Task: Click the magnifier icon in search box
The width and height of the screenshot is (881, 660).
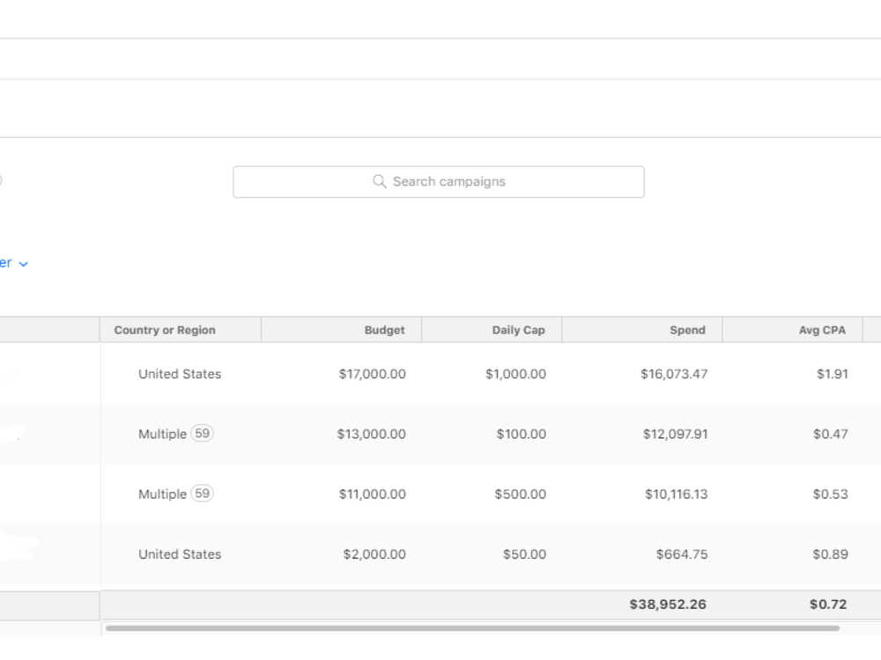Action: (379, 181)
